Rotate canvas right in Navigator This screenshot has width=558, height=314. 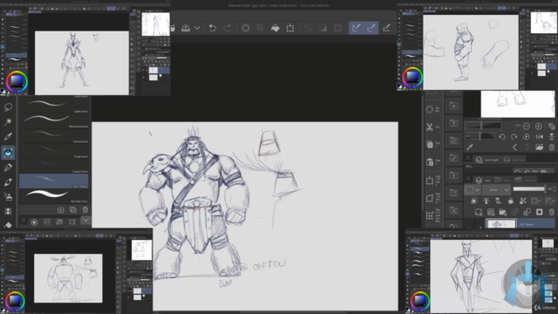click(514, 137)
